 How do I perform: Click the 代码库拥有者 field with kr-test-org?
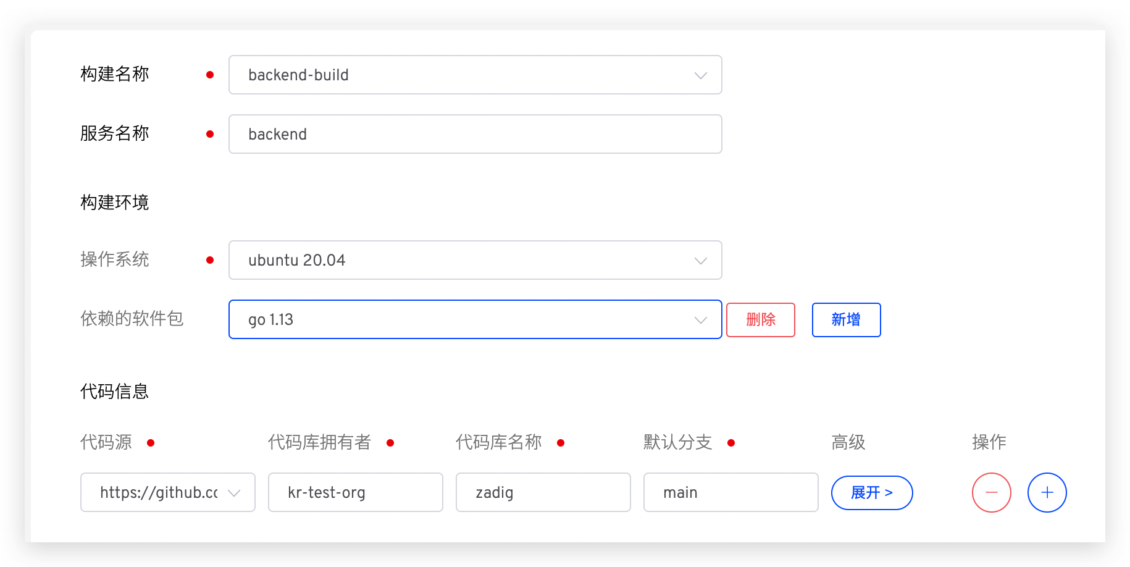click(x=355, y=492)
